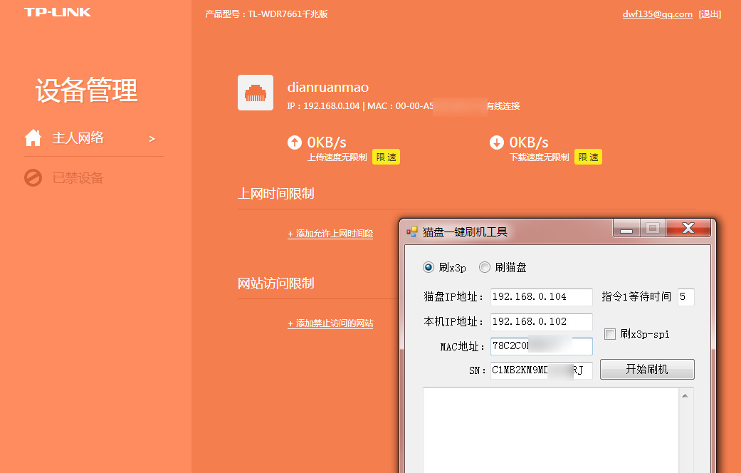Select the 刷x3p radio button
The height and width of the screenshot is (473, 741).
pyautogui.click(x=429, y=267)
